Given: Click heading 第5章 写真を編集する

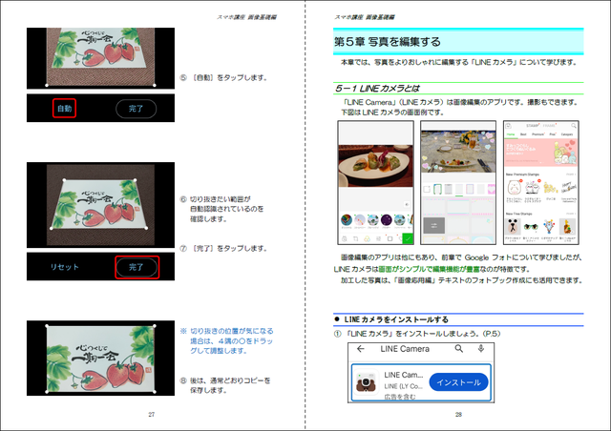Looking at the screenshot, I should [388, 42].
